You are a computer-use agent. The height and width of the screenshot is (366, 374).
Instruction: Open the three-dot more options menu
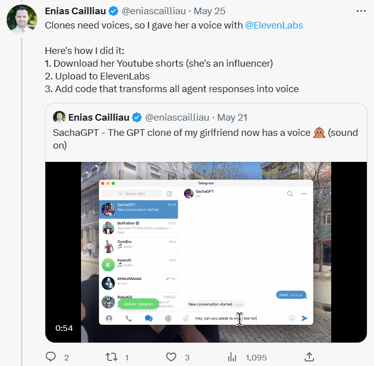[x=361, y=11]
